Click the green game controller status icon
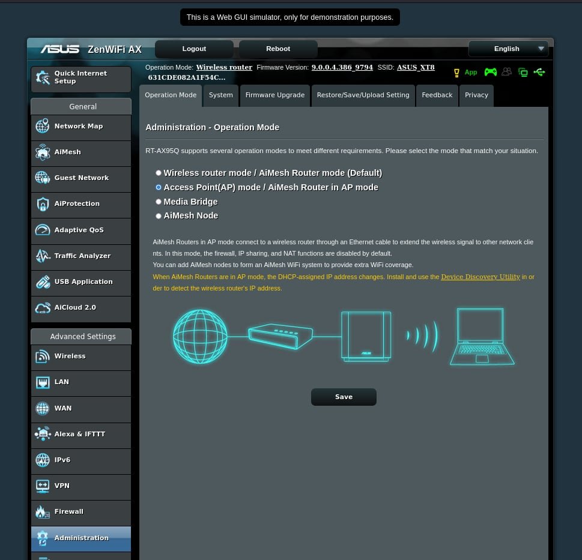The image size is (582, 560). 490,72
